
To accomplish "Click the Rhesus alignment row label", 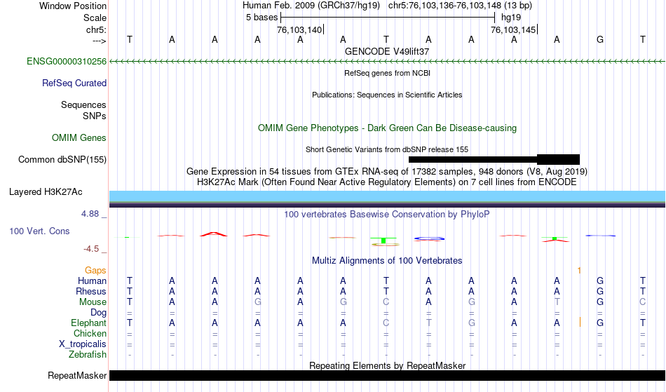I will 91,291.
